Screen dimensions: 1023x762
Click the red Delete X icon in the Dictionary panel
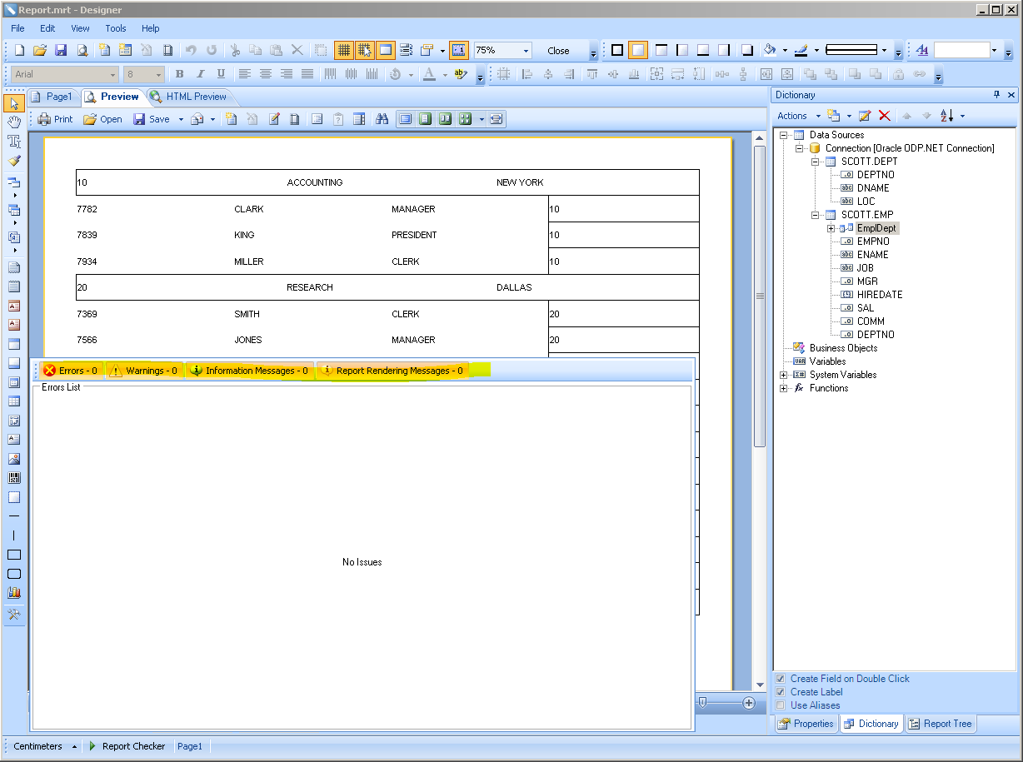[x=885, y=116]
